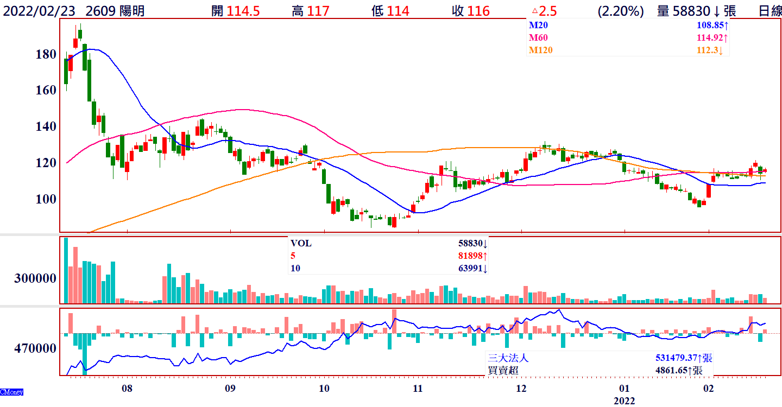Click the CMoney logo in the bottom corner

(x=11, y=392)
